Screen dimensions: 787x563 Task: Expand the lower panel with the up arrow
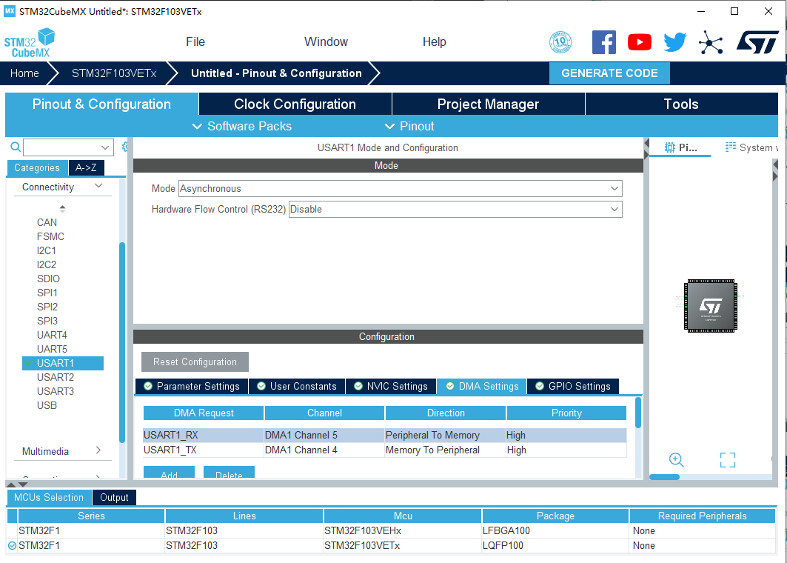pos(10,484)
